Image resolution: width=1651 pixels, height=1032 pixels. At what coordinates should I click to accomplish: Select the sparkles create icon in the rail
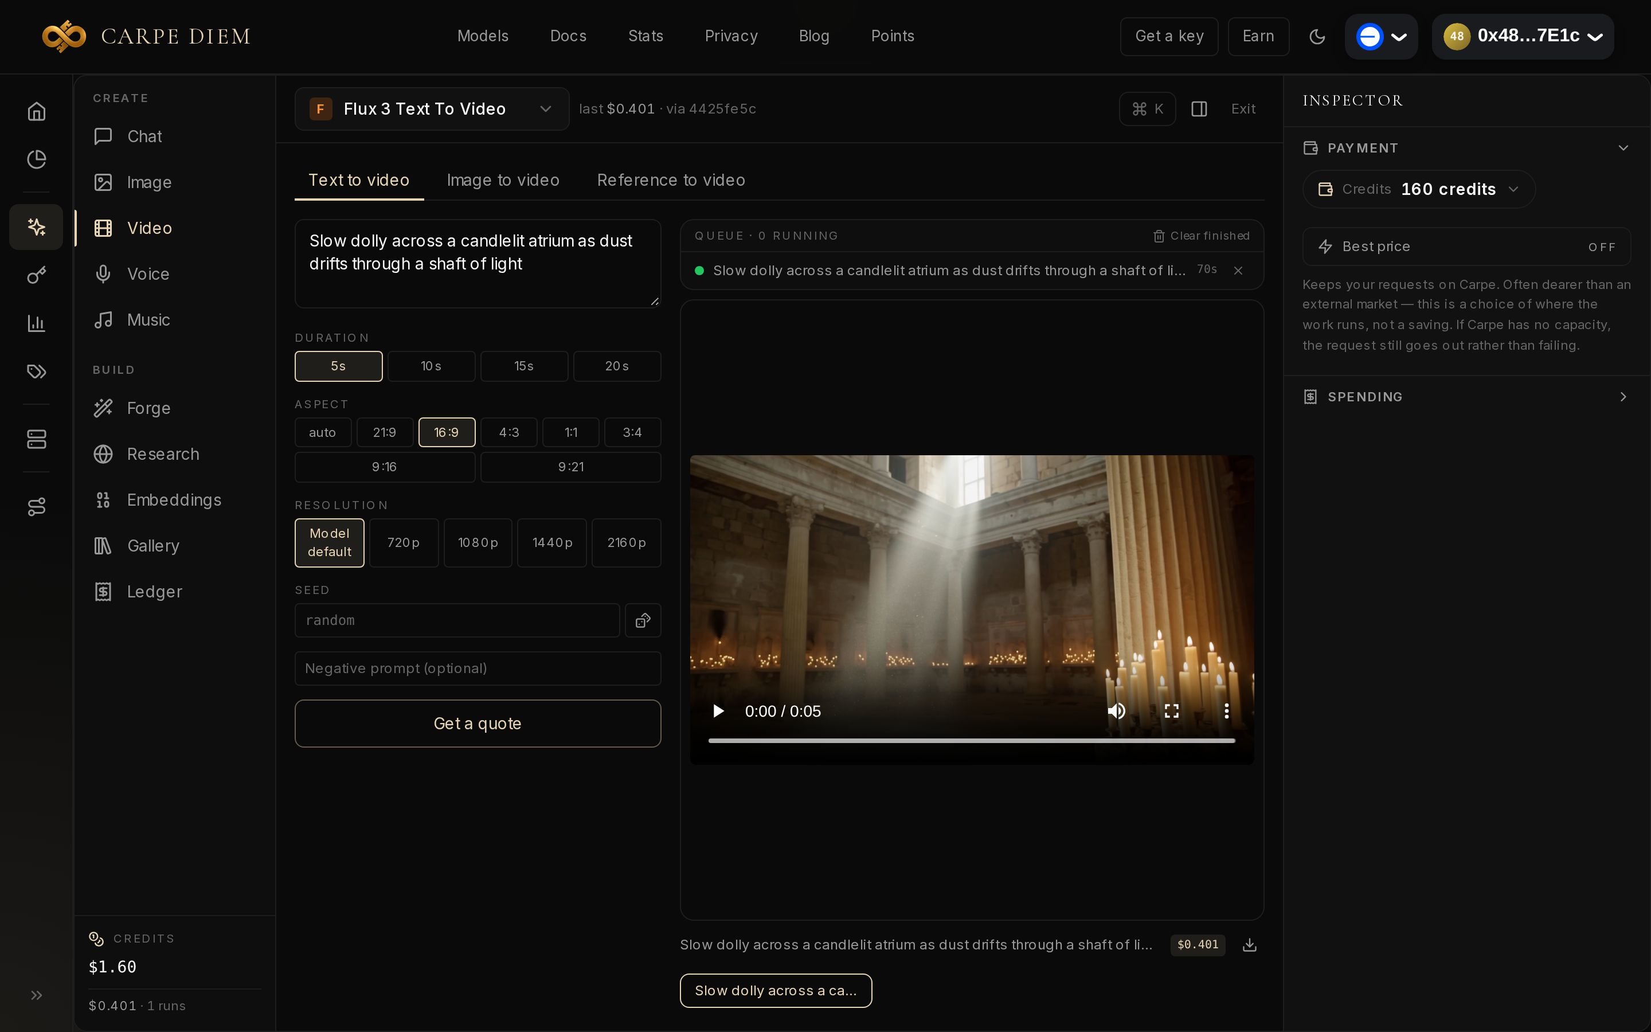(x=36, y=226)
